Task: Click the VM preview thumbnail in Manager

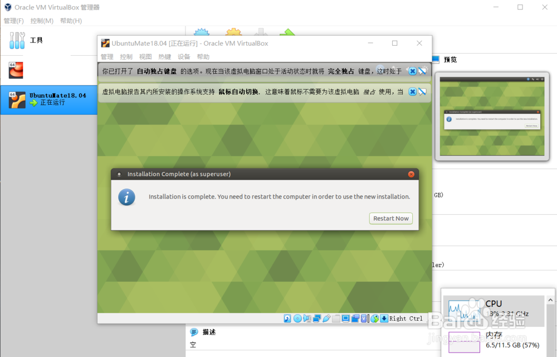Action: tap(492, 117)
